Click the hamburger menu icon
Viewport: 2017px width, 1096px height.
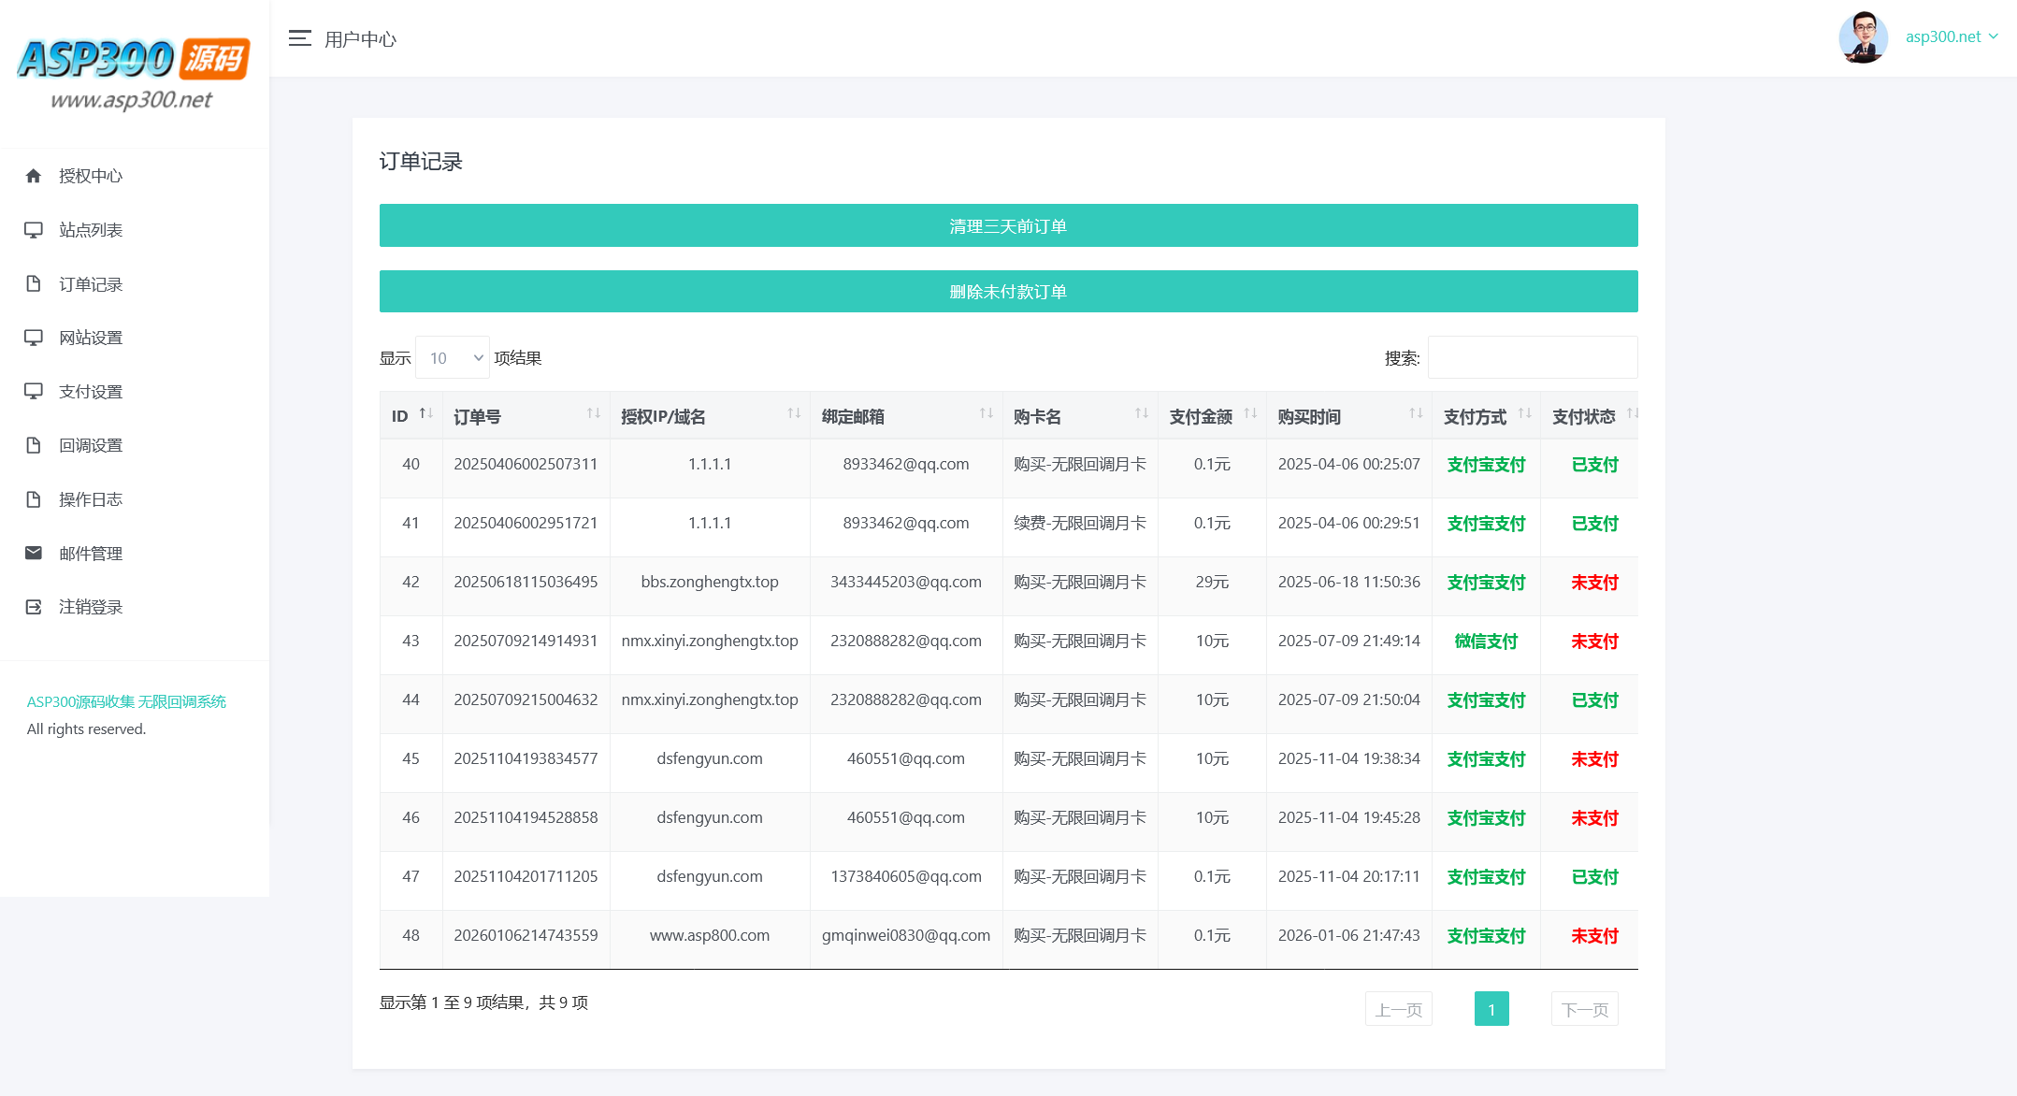tap(299, 38)
